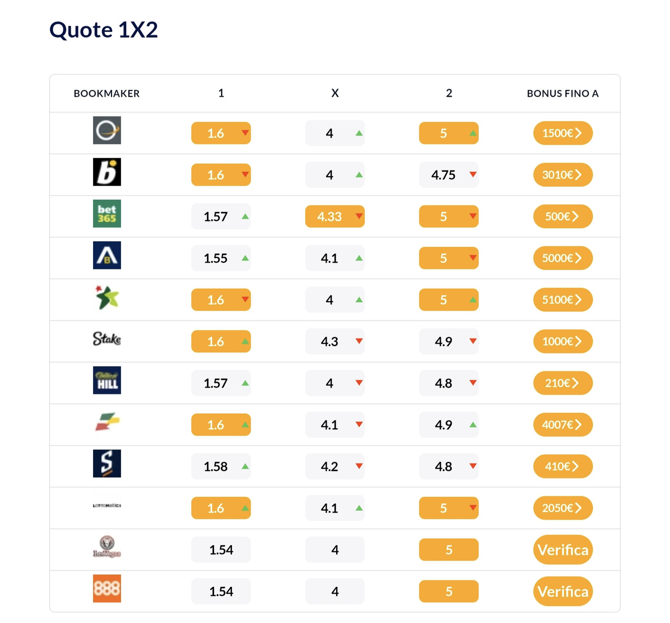Image resolution: width=670 pixels, height=623 pixels.
Task: Click the 1500€ bonus button
Action: point(563,133)
